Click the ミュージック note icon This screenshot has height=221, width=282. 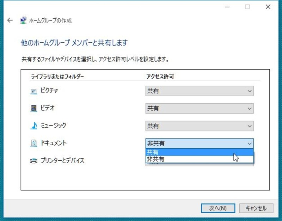click(33, 126)
